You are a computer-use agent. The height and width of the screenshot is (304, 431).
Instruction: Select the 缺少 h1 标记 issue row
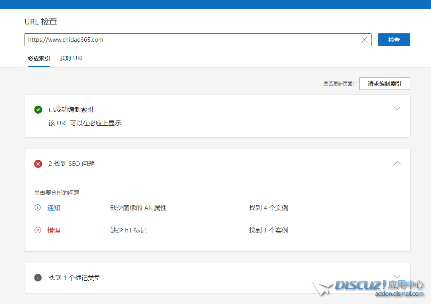tap(129, 231)
